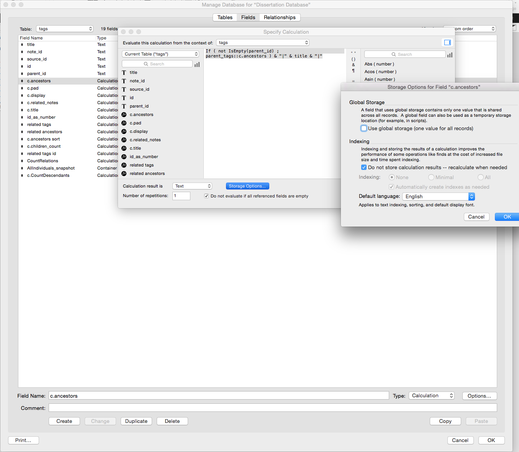
Task: Open the Default language dropdown
Action: click(439, 196)
